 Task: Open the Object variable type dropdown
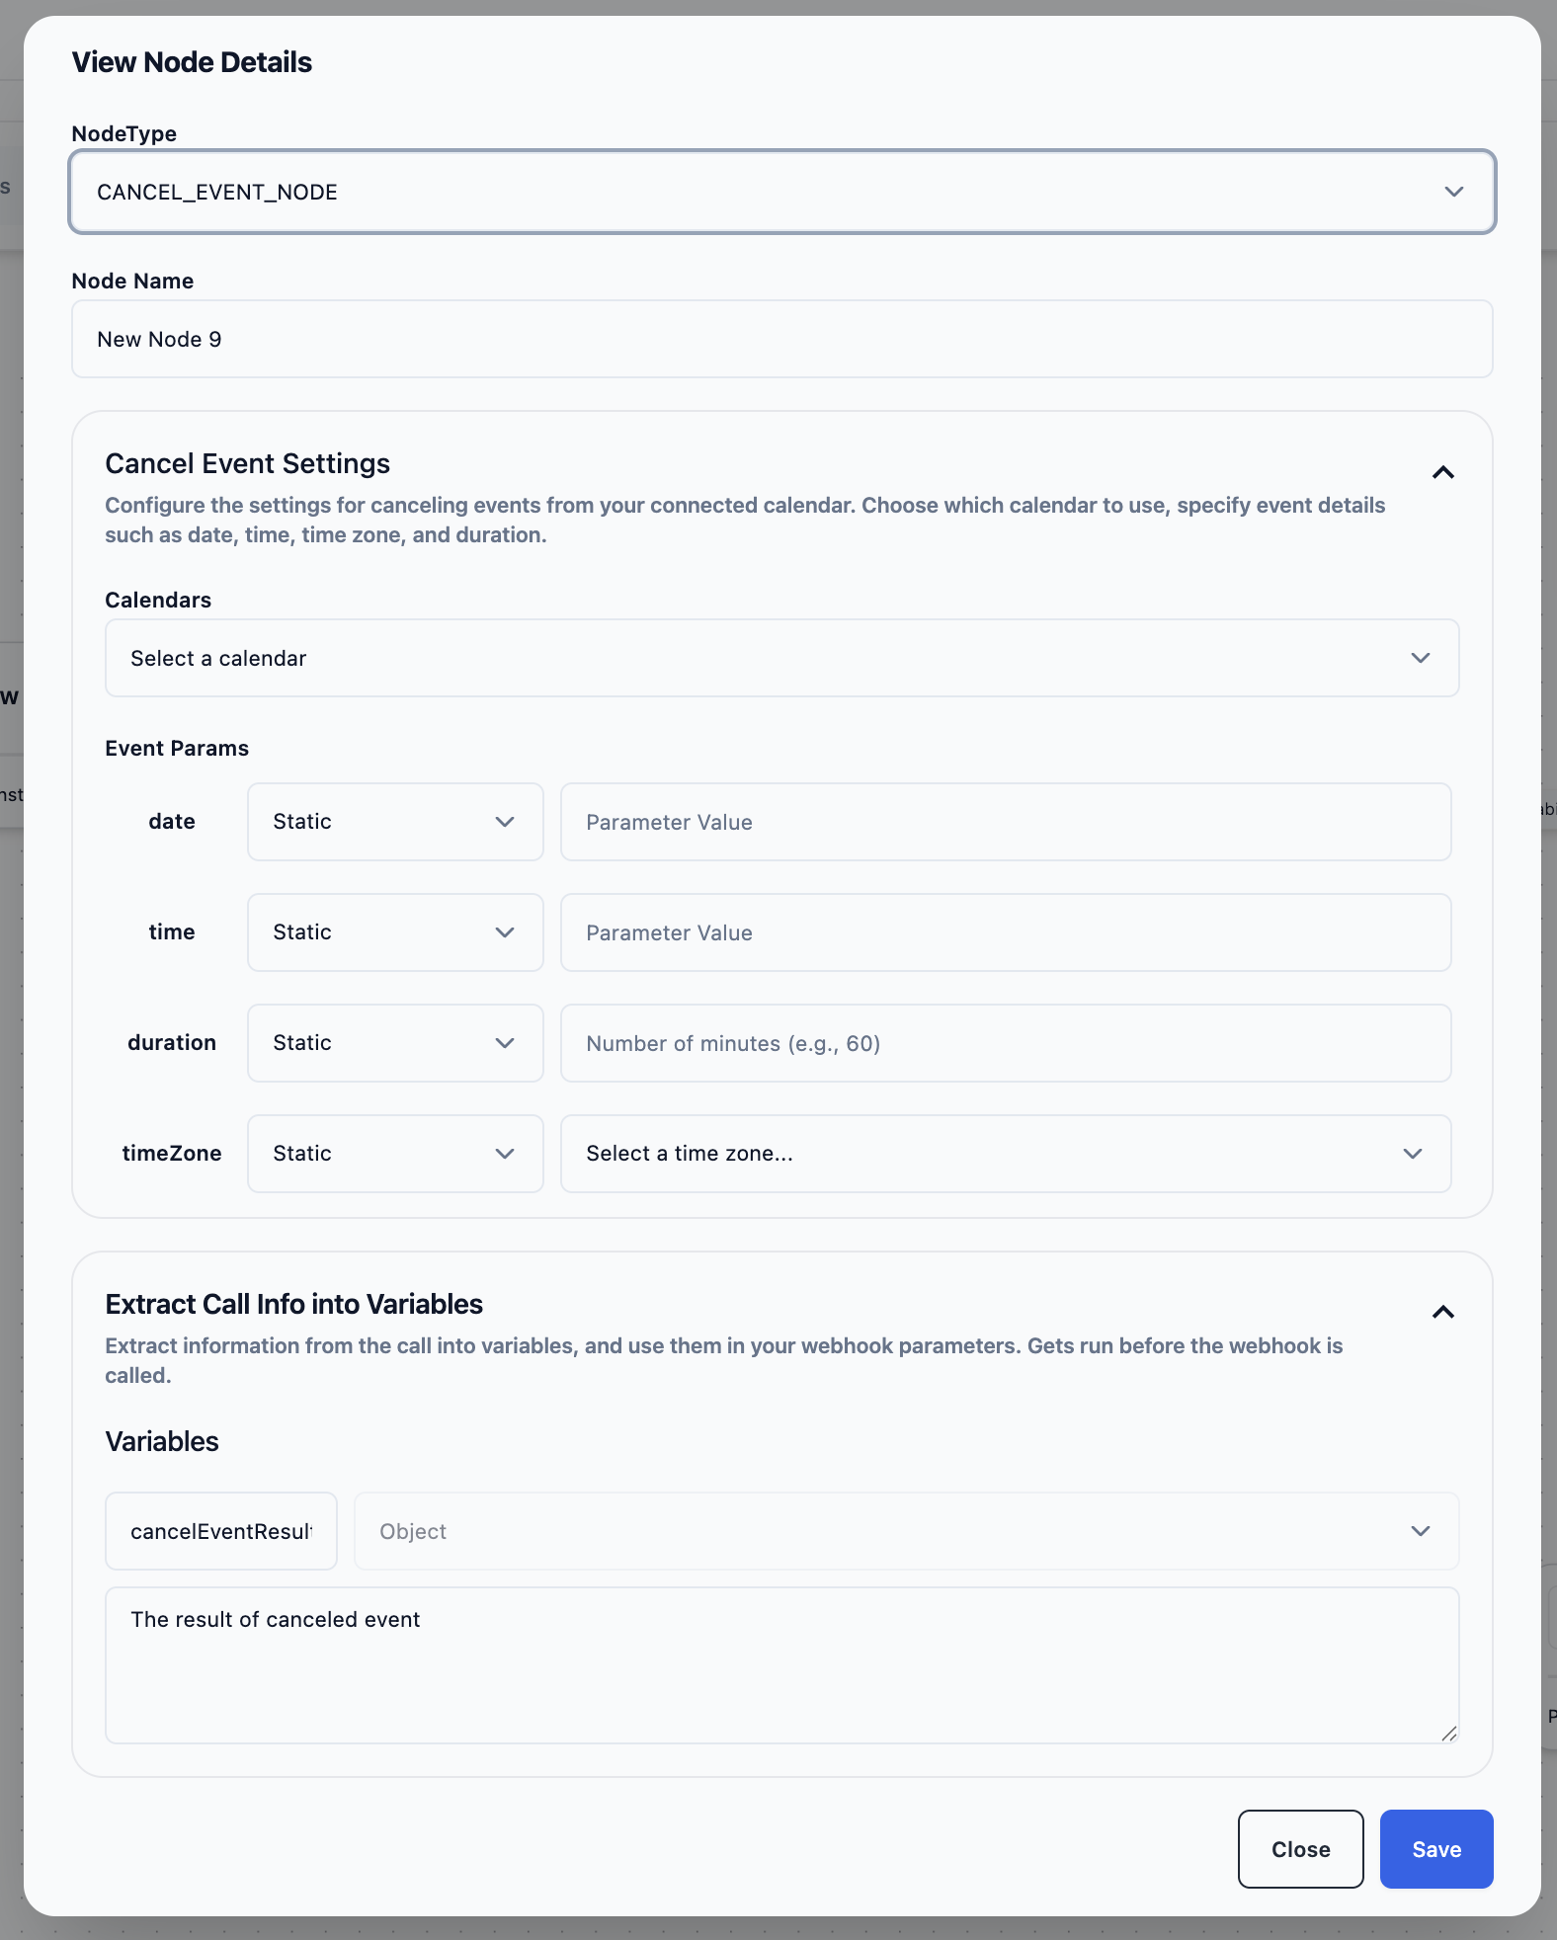(x=905, y=1531)
